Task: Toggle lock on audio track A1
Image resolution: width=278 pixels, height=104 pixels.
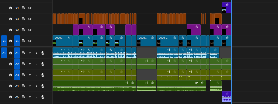Action: tap(11, 53)
